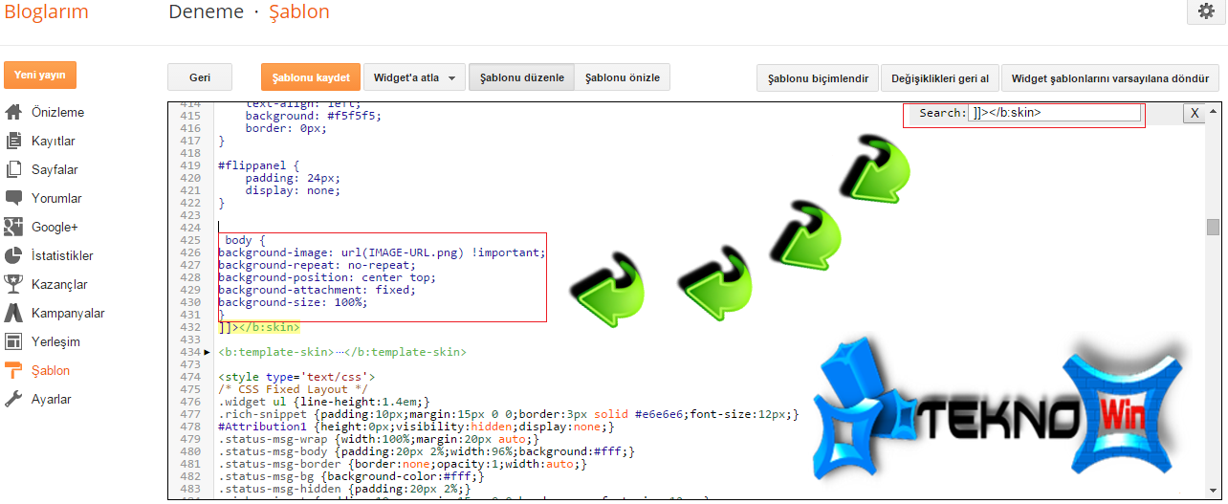Click the Ayarlar wrench icon

(x=13, y=399)
